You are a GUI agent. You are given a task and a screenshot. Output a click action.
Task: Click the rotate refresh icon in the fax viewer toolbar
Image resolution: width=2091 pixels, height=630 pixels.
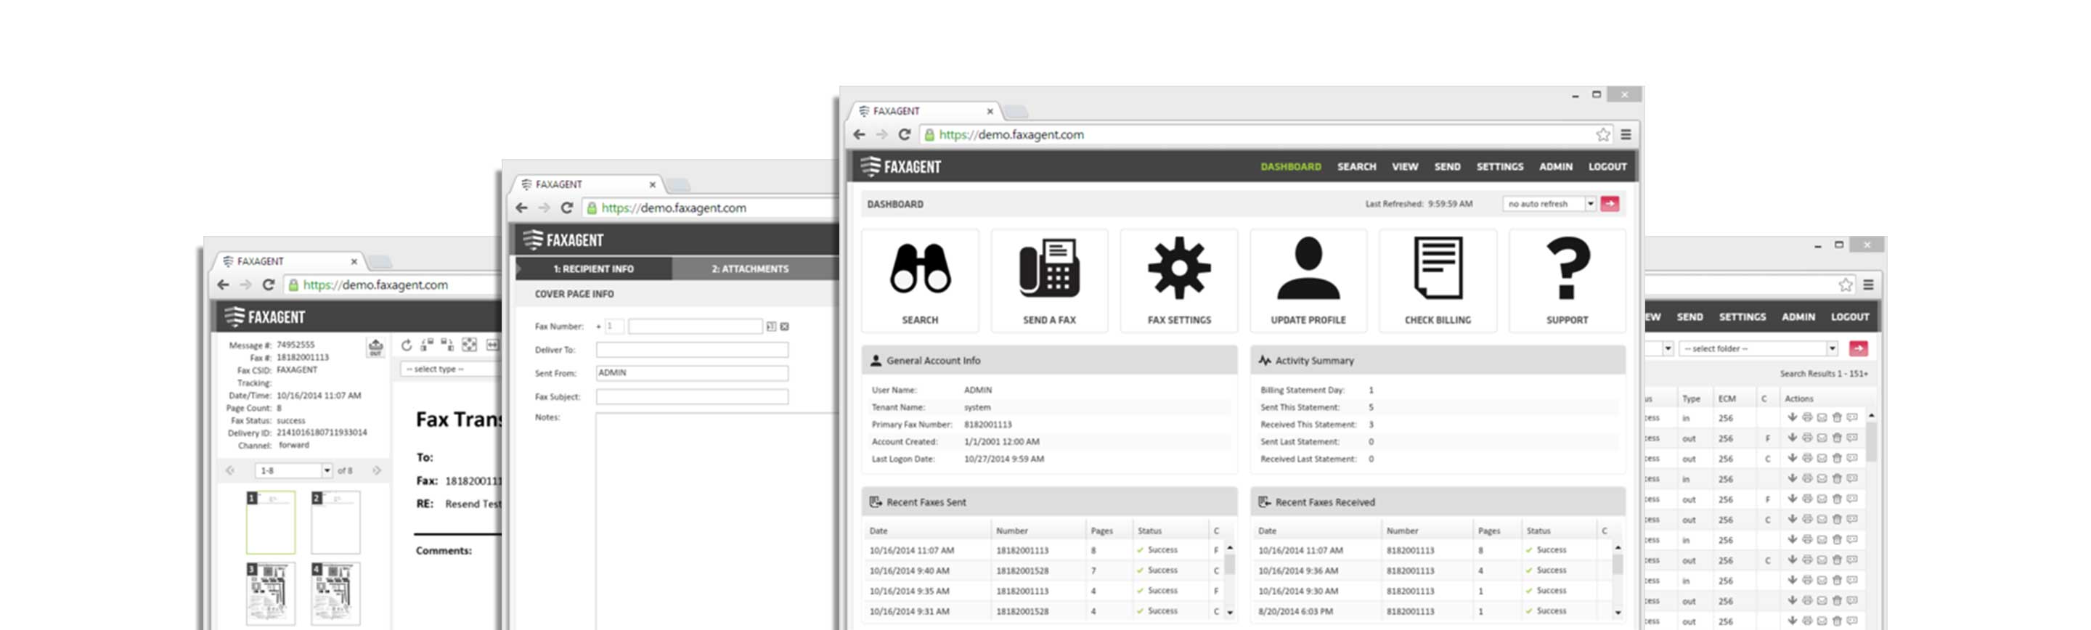pos(407,345)
